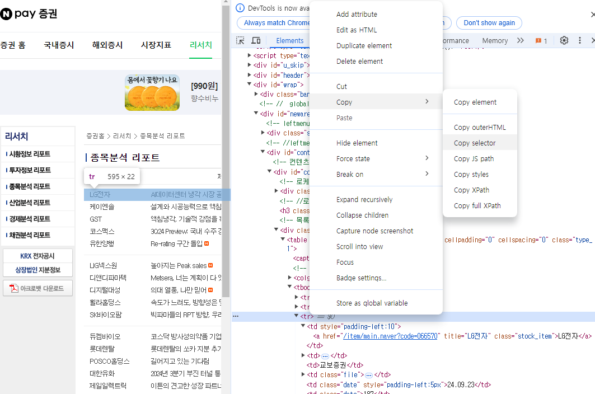595x394 pixels.
Task: Collapse the table node
Action: click(x=283, y=239)
